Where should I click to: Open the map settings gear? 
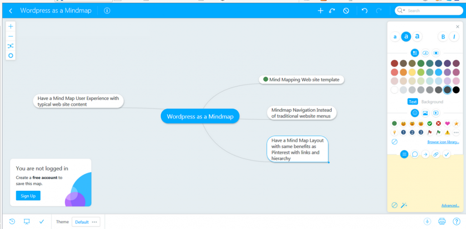[x=11, y=55]
